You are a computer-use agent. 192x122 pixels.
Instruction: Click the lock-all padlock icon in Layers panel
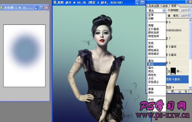pyautogui.click(x=169, y=15)
